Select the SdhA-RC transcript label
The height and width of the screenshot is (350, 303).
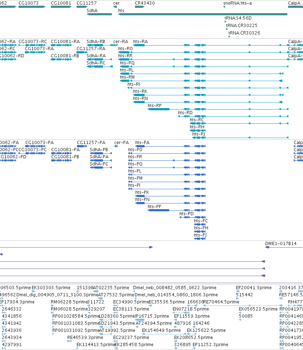[96, 63]
